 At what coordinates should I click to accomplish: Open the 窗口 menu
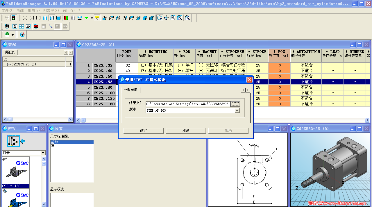click(x=69, y=10)
